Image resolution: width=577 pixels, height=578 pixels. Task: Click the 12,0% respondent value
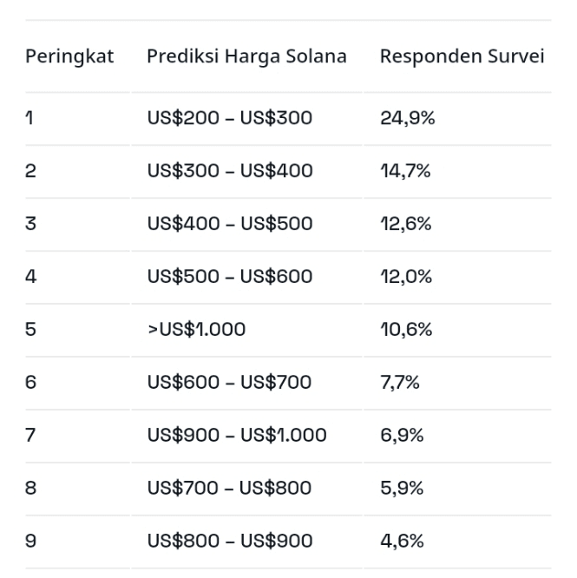click(406, 277)
